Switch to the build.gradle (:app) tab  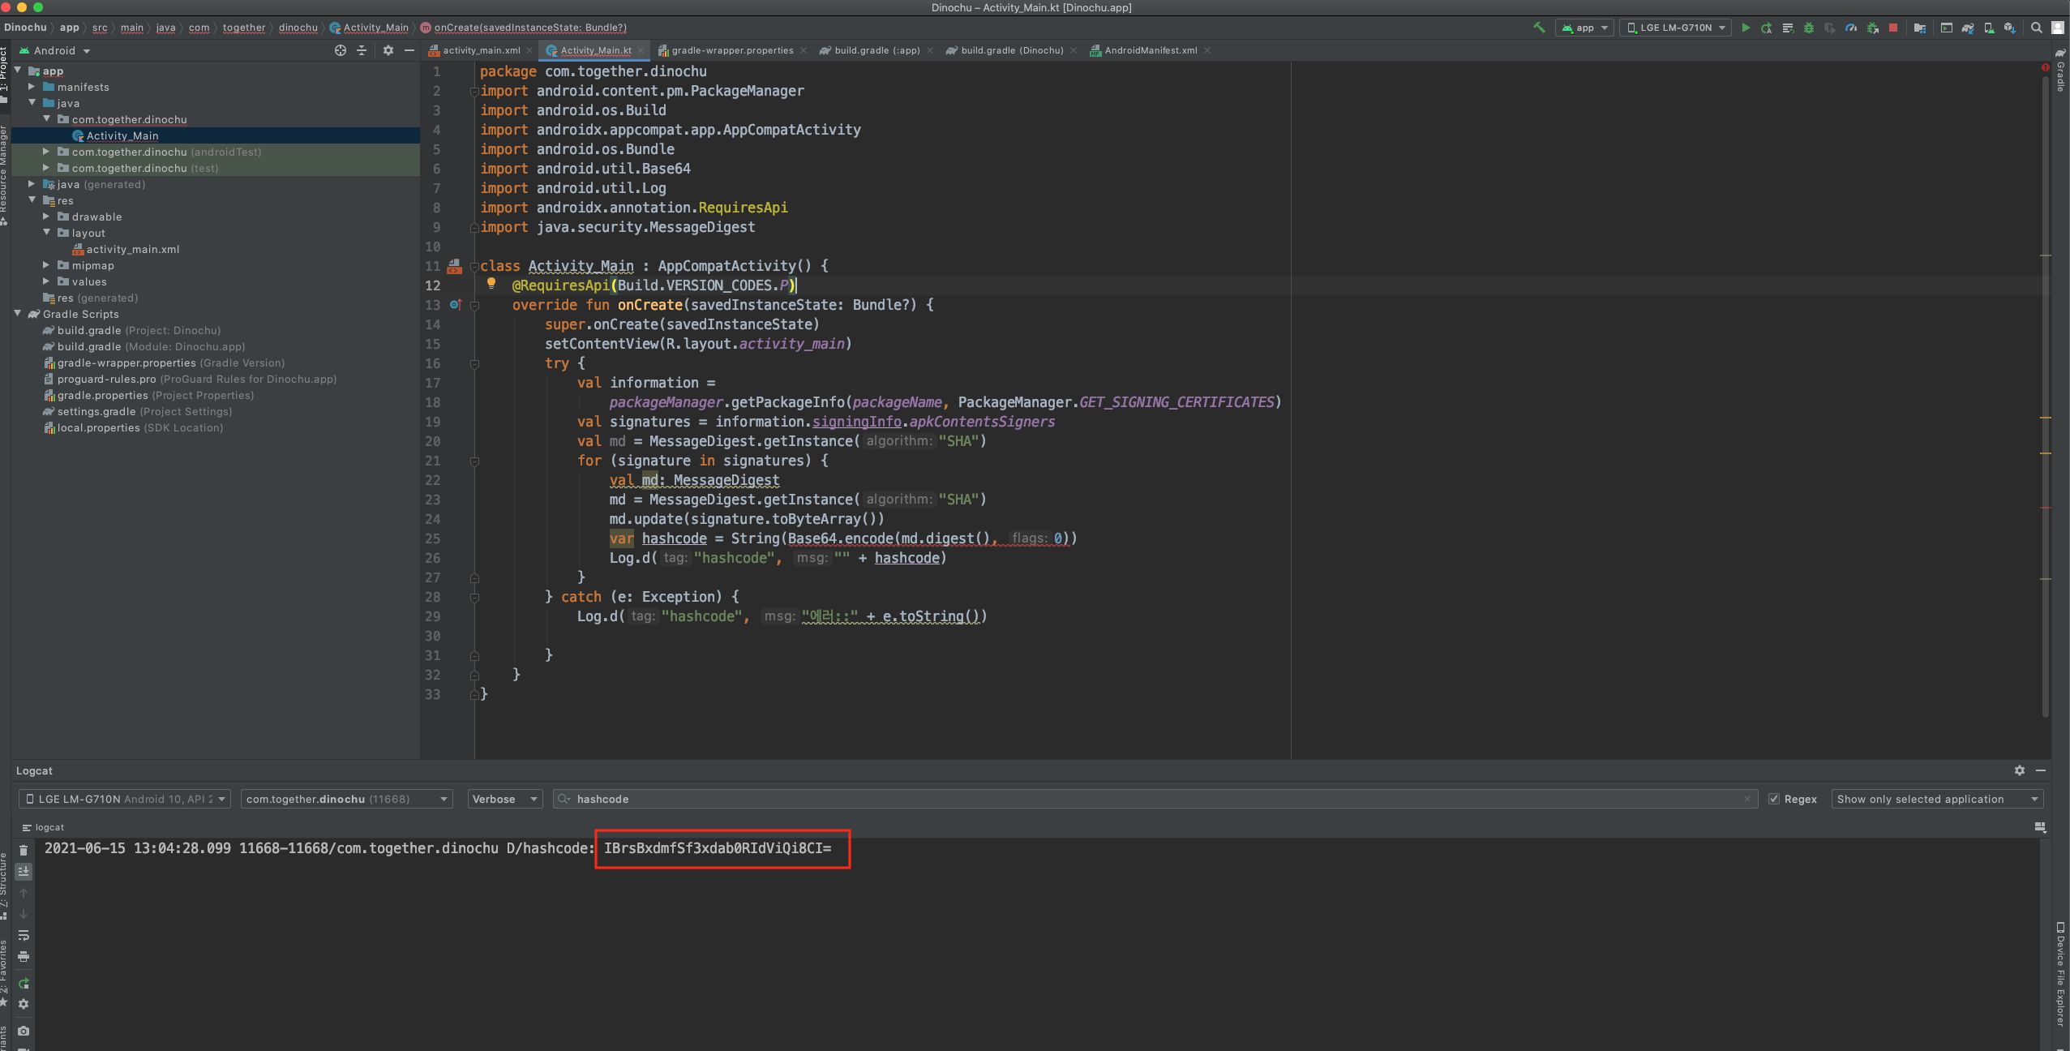(x=876, y=50)
